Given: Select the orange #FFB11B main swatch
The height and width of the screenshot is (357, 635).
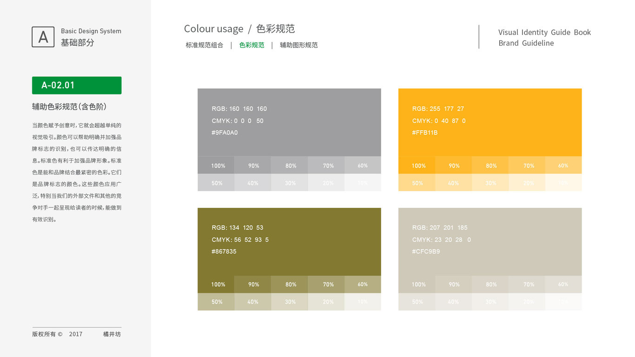Looking at the screenshot, I should click(490, 122).
